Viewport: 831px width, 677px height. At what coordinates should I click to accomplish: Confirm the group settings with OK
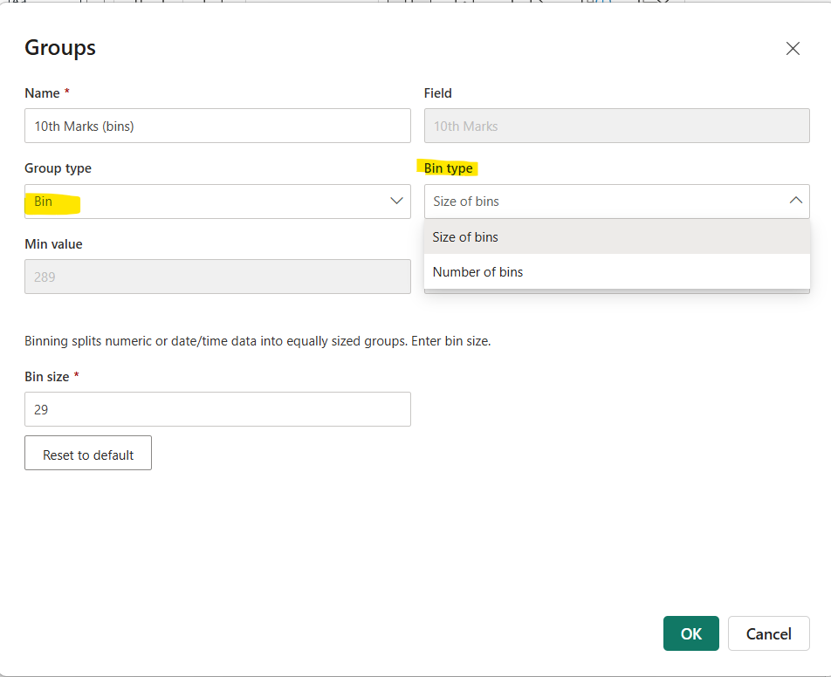click(690, 633)
